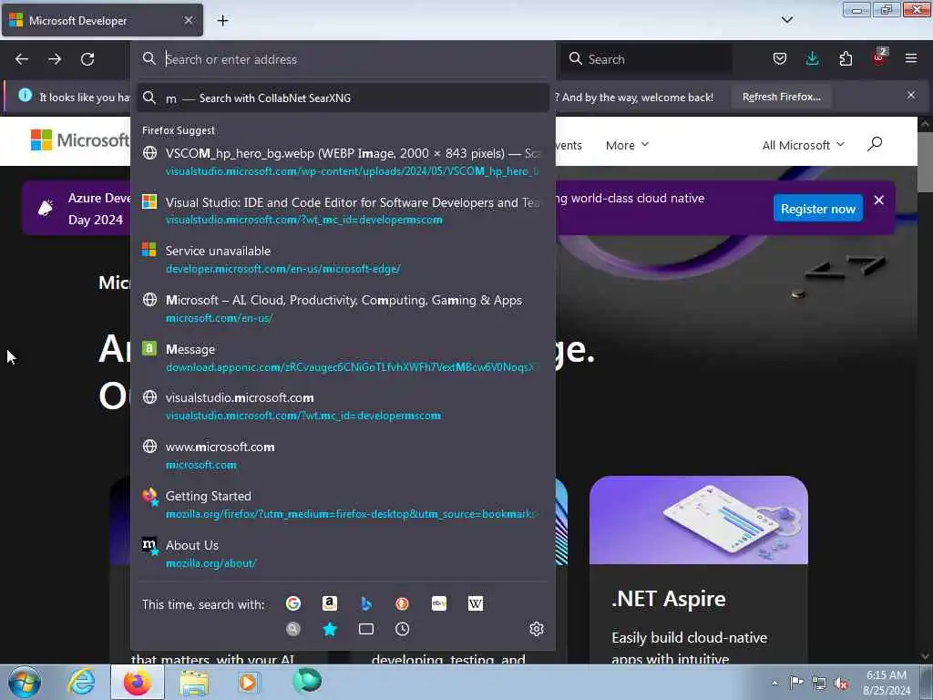The height and width of the screenshot is (700, 933).
Task: Open the Service unavailable suggestion
Action: tap(343, 260)
